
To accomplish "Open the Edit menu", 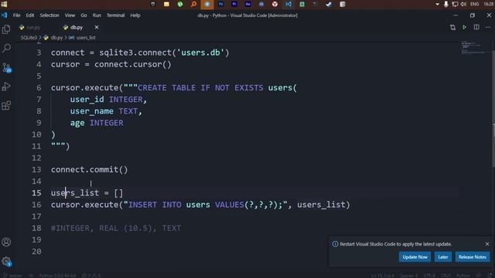I will (x=30, y=15).
